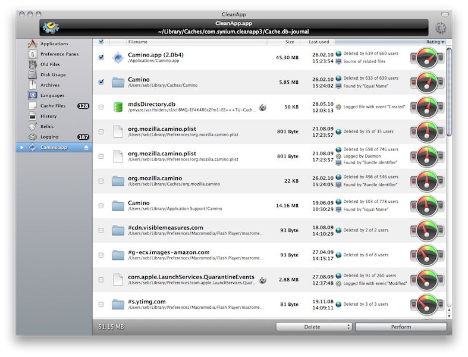Uncheck the Camino.app (2.0b4) checkbox

(x=101, y=58)
